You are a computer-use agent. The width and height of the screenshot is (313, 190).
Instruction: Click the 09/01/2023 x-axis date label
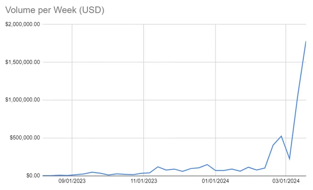(x=72, y=181)
